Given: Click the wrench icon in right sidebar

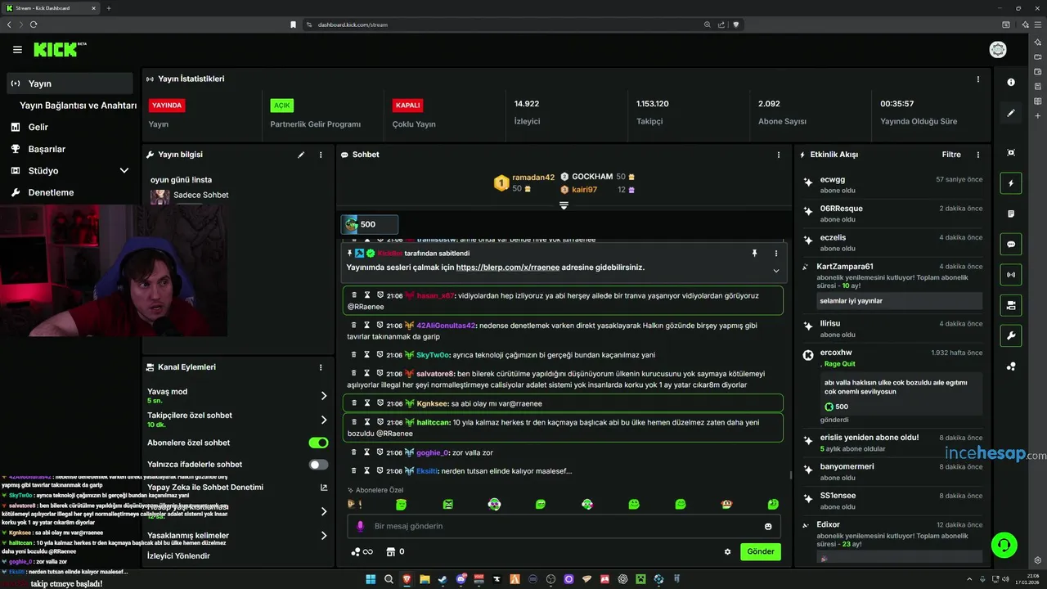Looking at the screenshot, I should click(1011, 335).
